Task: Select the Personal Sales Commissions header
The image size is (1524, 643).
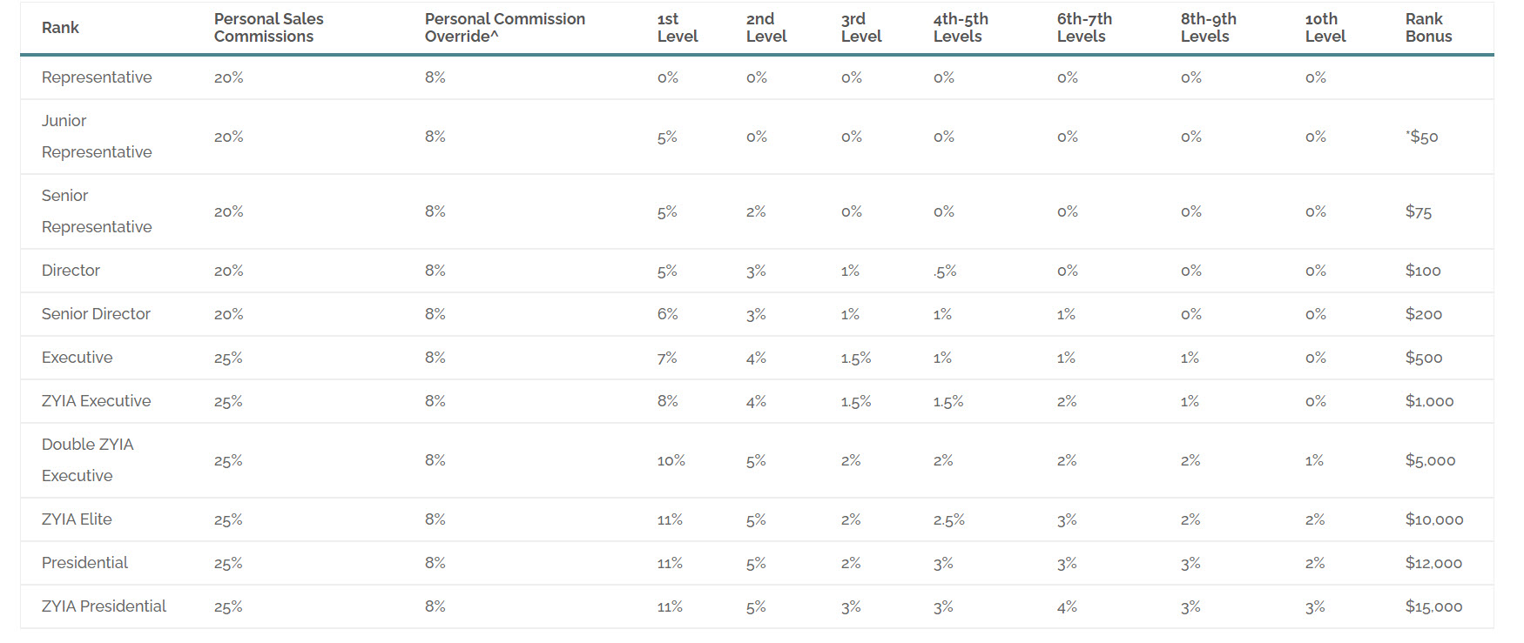Action: point(268,28)
